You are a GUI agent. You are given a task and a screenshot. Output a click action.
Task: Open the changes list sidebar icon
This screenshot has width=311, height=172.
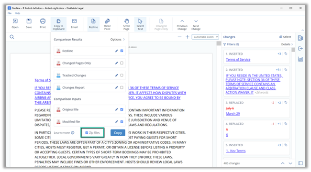300,38
